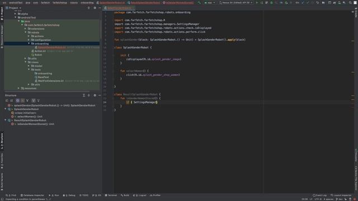
Task: Click robots breadcrumb in navigation bar
Action: tap(74, 3)
